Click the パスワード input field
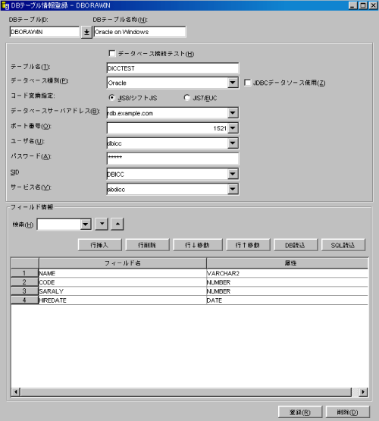Viewport: 379px width, 421px height. (173, 159)
